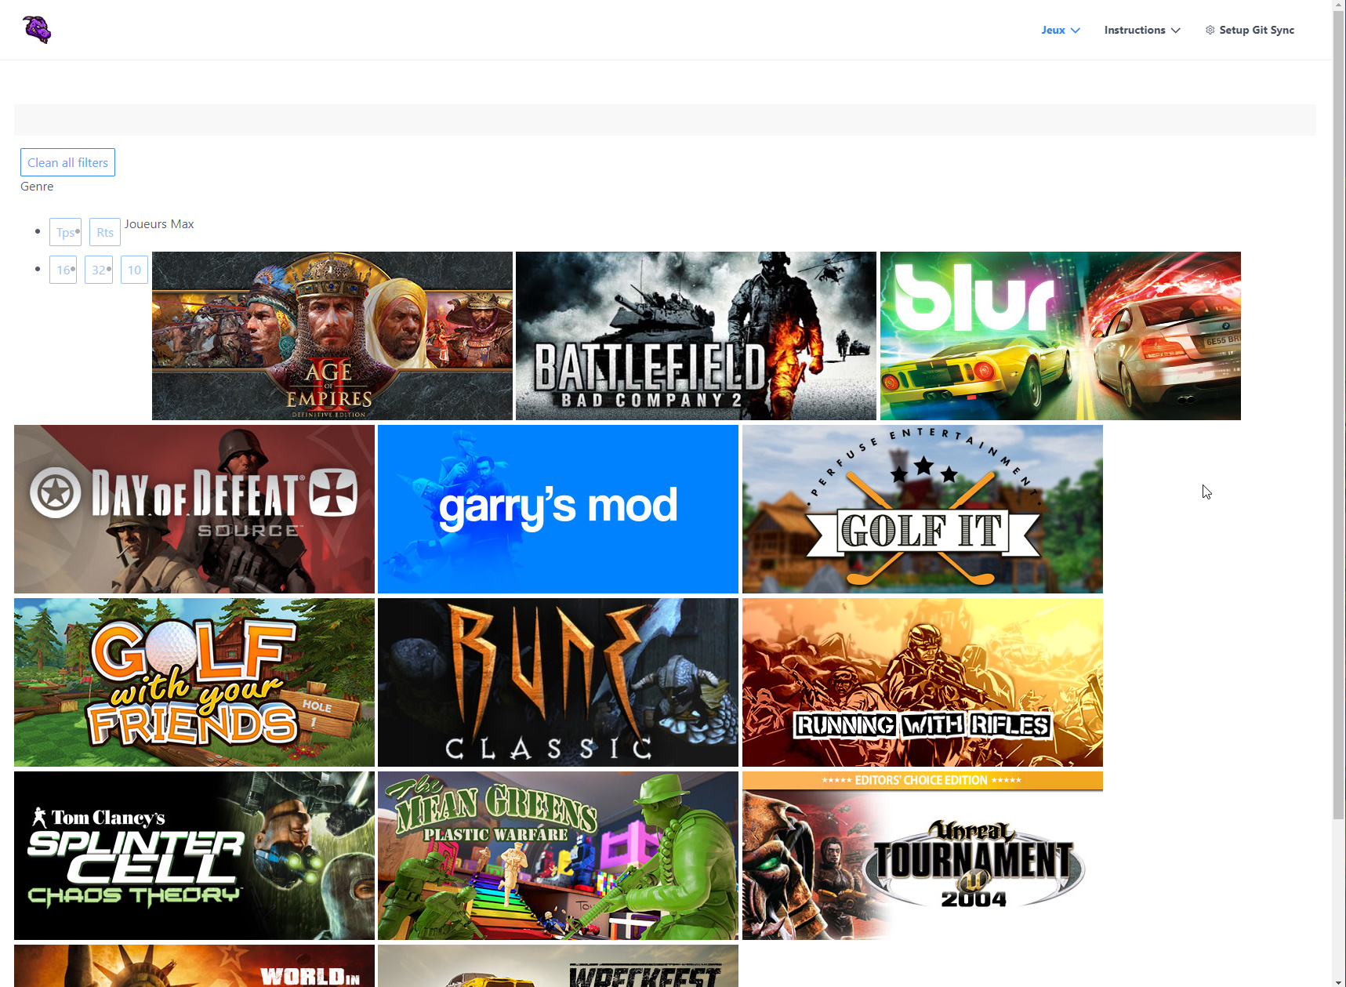The height and width of the screenshot is (987, 1346).
Task: Open the Wreckfest game tile
Action: pos(558,966)
